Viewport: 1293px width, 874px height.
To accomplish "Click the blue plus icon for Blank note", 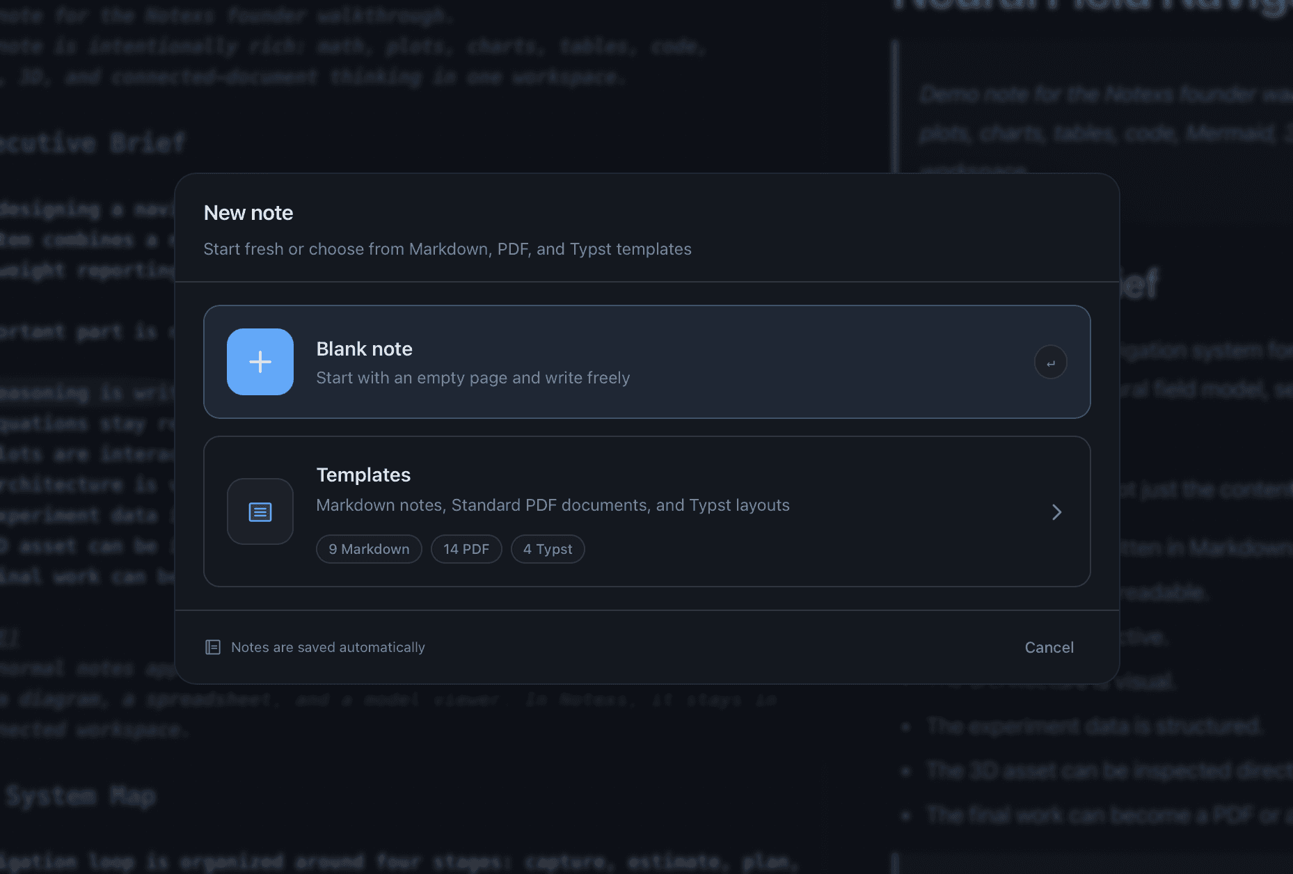I will [x=260, y=362].
